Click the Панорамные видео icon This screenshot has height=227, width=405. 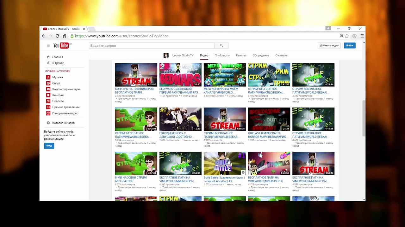click(48, 113)
